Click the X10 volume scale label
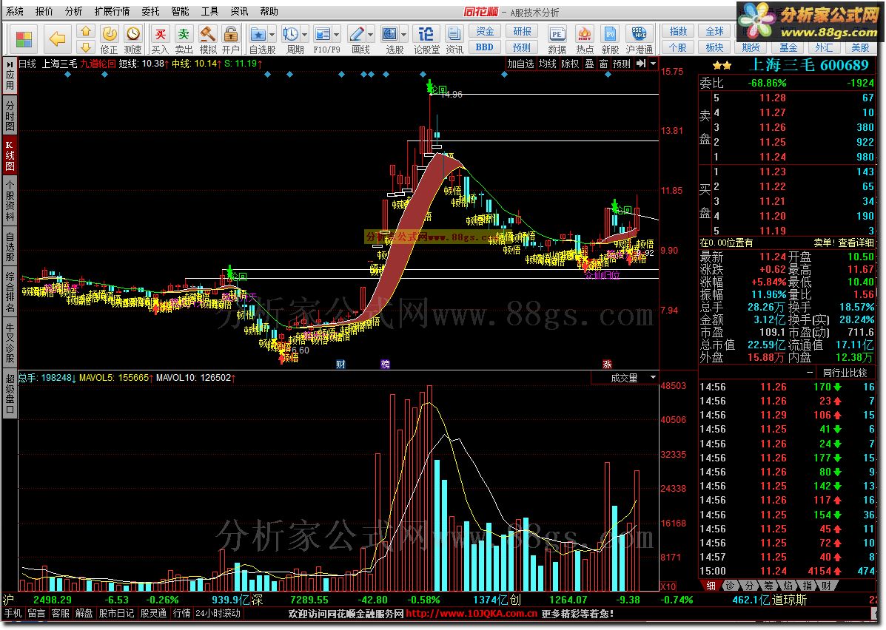 [x=668, y=586]
